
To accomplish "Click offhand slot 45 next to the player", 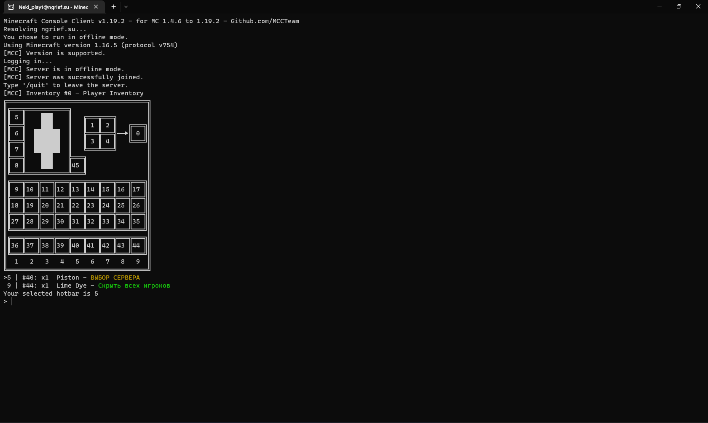I will pos(76,165).
